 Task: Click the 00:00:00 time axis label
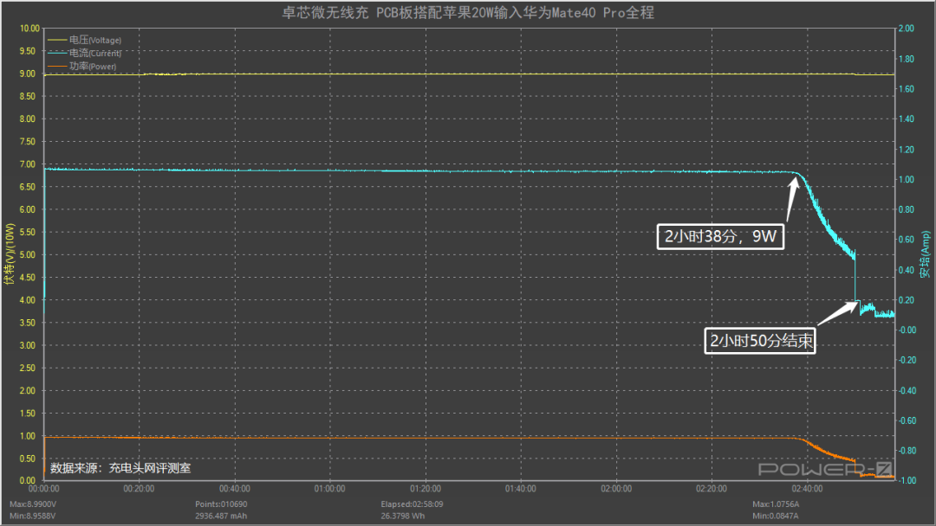[x=43, y=489]
